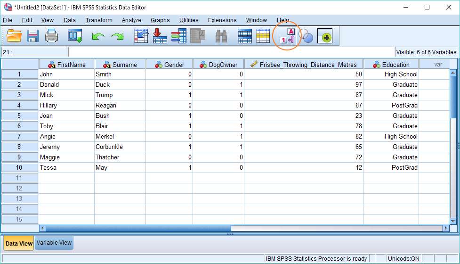Click the Unicode:ON status bar entry
Screen dimensions: 460x264
click(x=404, y=259)
